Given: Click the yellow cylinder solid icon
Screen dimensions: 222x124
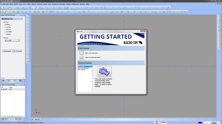Looking at the screenshot, I should [14, 12].
